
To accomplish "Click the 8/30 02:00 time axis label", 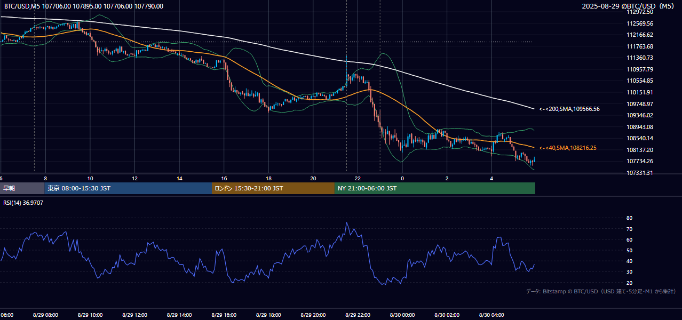I will pos(447,315).
